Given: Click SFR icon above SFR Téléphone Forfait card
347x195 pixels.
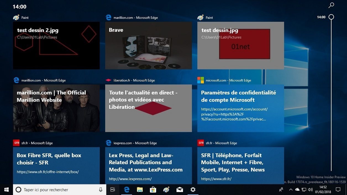Looking at the screenshot, I should point(201,143).
